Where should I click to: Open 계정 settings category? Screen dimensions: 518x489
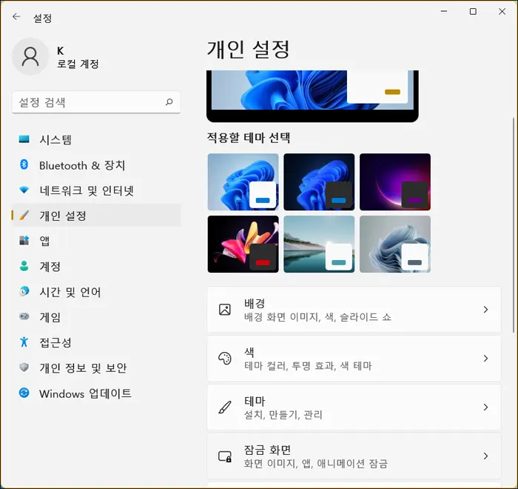pos(96,266)
